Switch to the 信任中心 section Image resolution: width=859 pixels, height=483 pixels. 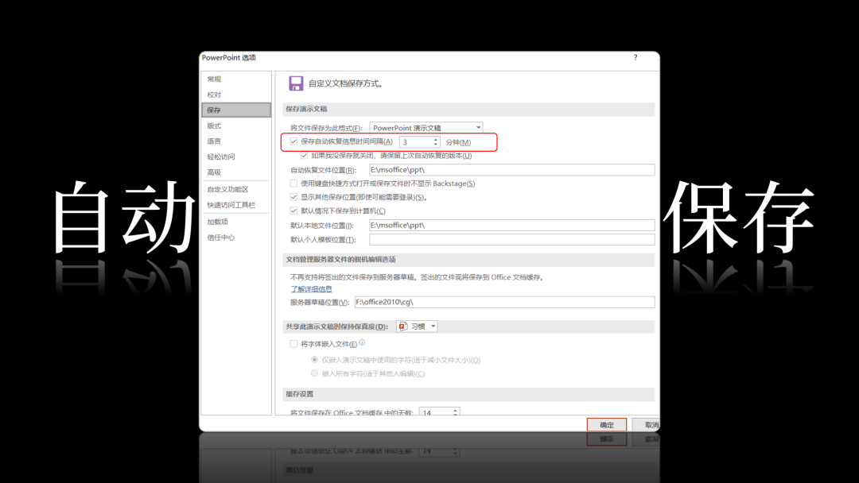221,238
